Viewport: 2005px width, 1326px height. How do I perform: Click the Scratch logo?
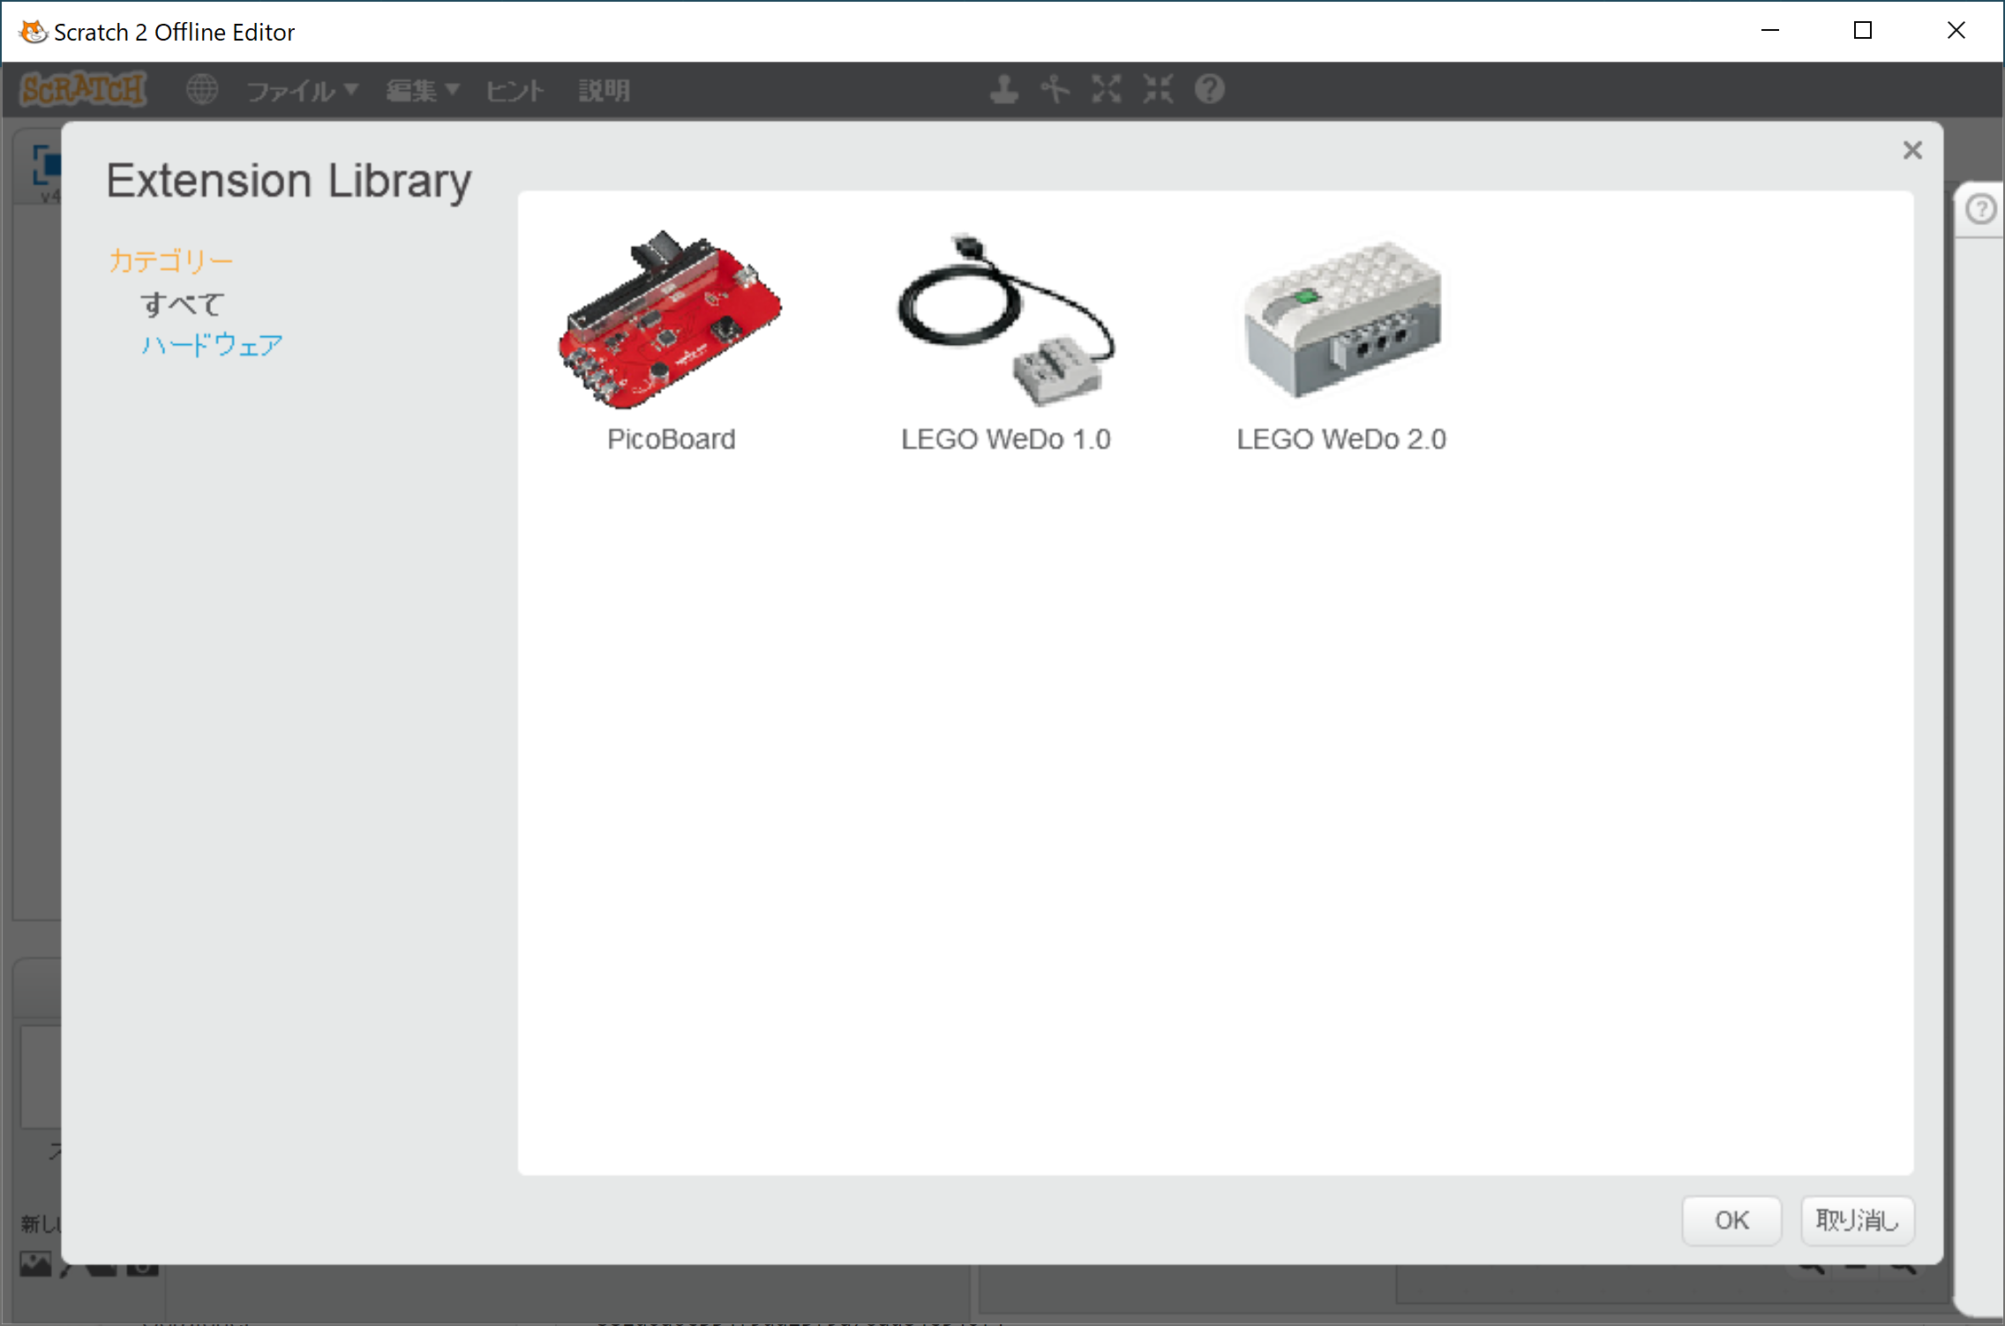pos(84,89)
